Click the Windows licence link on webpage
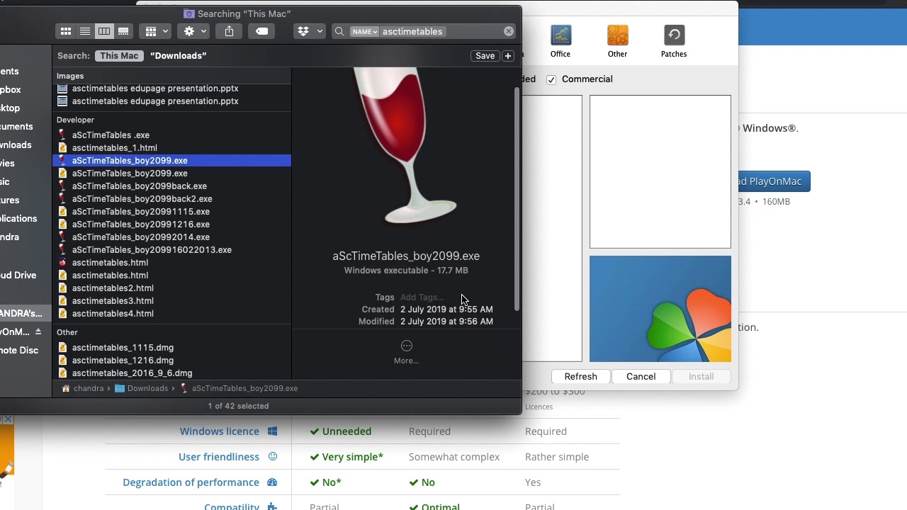The height and width of the screenshot is (510, 907). pos(219,431)
